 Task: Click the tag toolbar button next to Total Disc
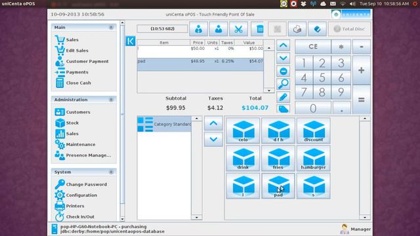pyautogui.click(x=317, y=29)
